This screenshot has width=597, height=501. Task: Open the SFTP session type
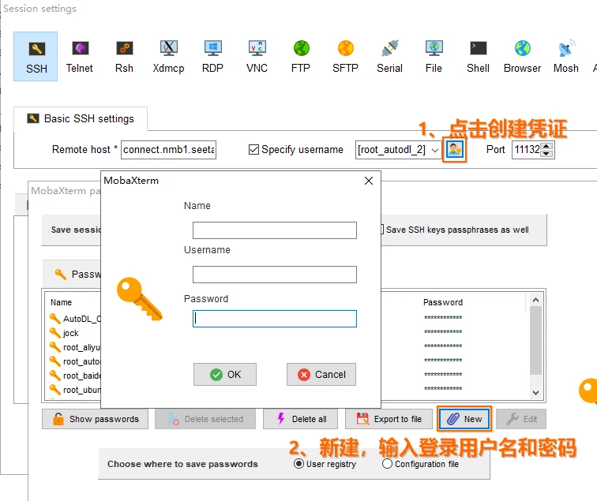pos(345,56)
